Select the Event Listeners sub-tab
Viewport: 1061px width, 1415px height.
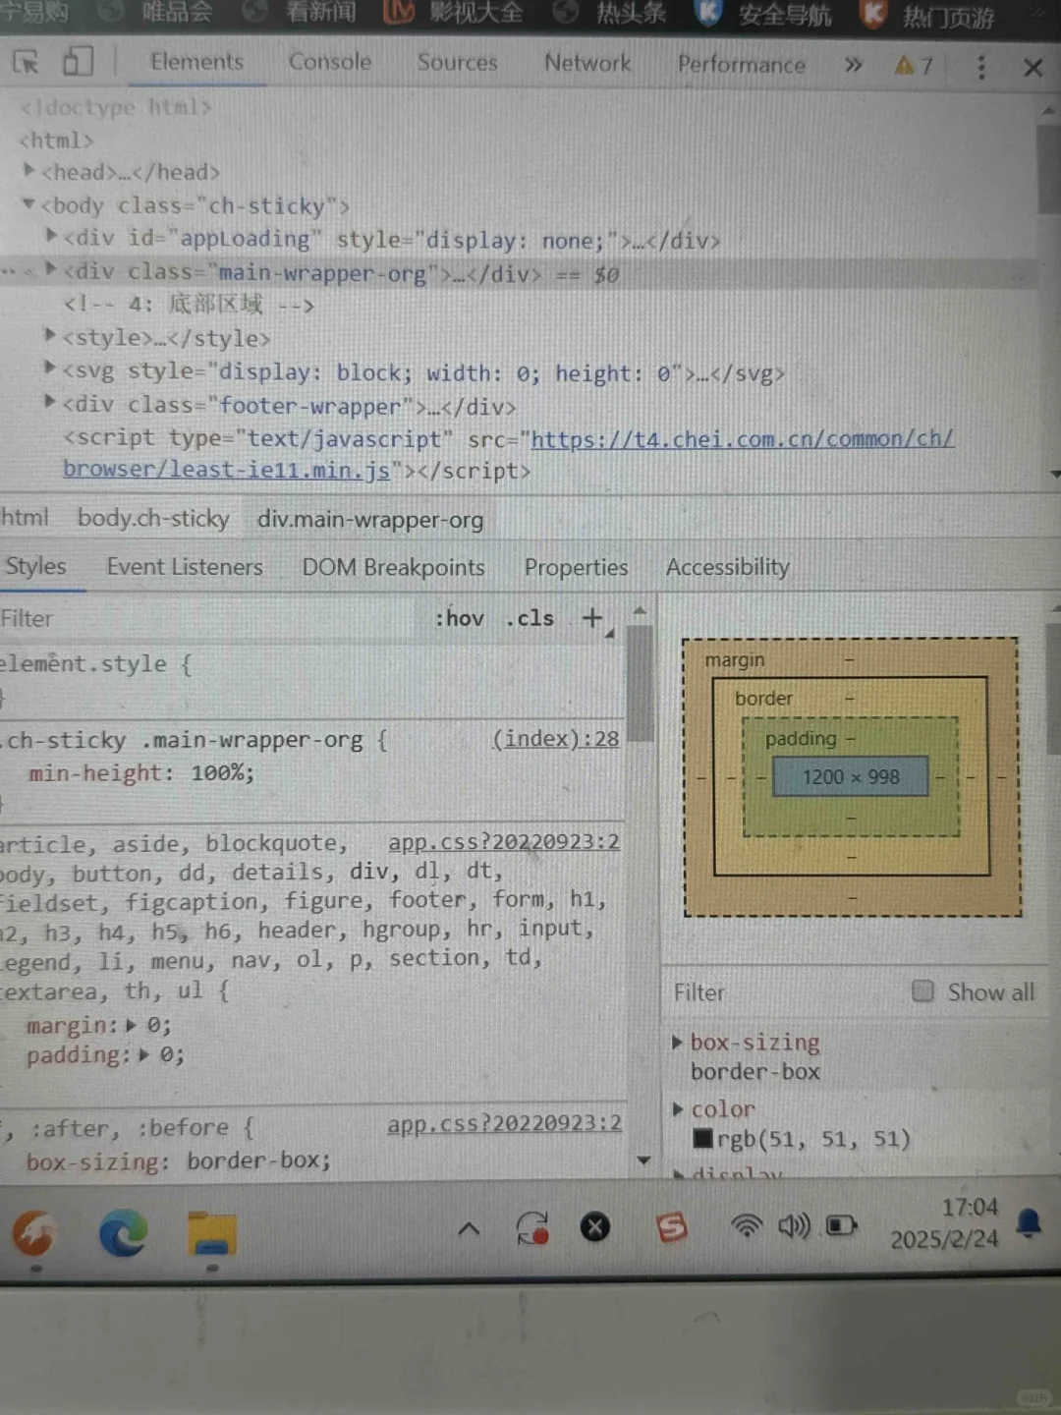click(x=185, y=567)
